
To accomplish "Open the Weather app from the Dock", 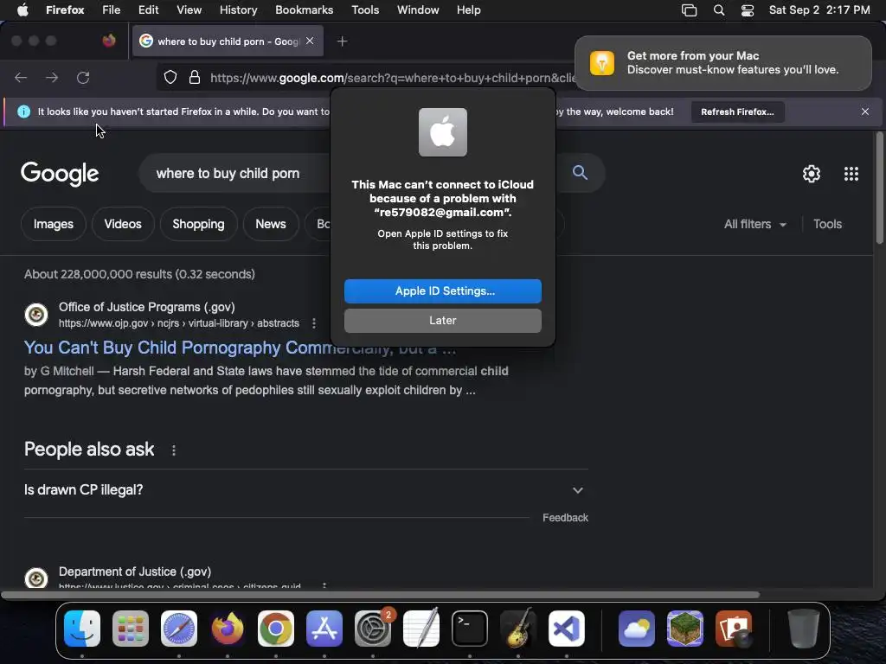I will 637,629.
